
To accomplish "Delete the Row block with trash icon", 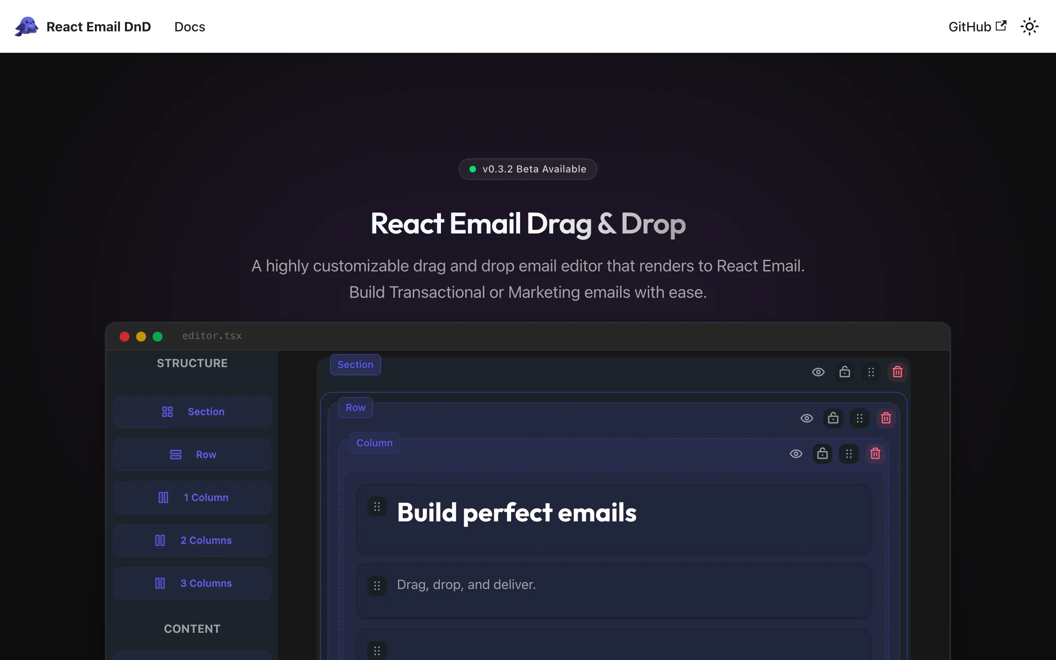I will click(x=886, y=418).
